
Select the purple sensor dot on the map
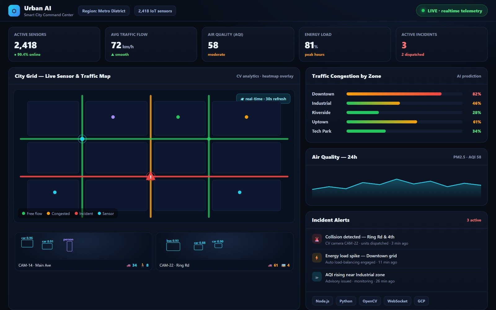(113, 117)
